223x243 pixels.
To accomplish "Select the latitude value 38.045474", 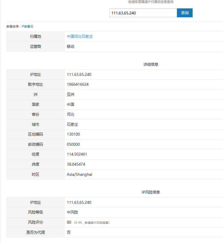I will 76,164.
